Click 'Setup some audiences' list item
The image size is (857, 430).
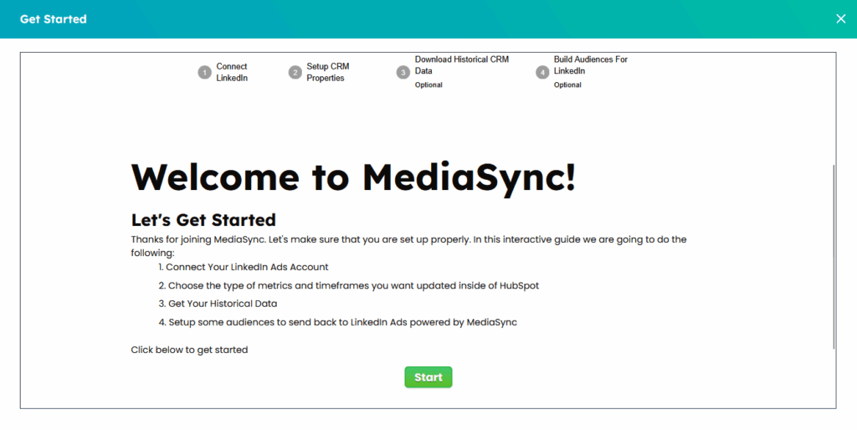(x=338, y=322)
